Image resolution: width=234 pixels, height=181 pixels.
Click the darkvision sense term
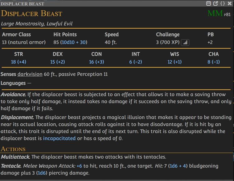(x=30, y=74)
